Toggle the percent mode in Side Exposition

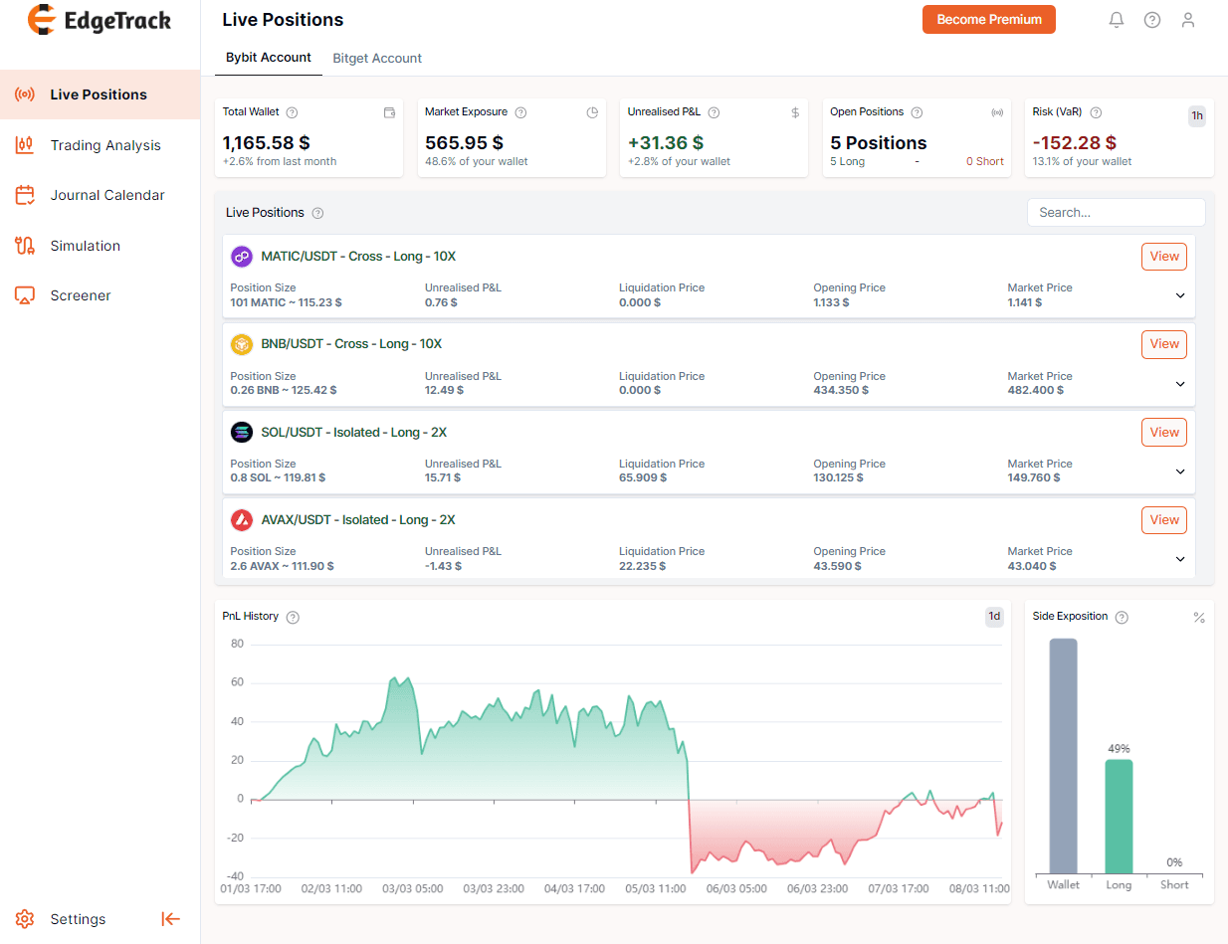(1199, 618)
